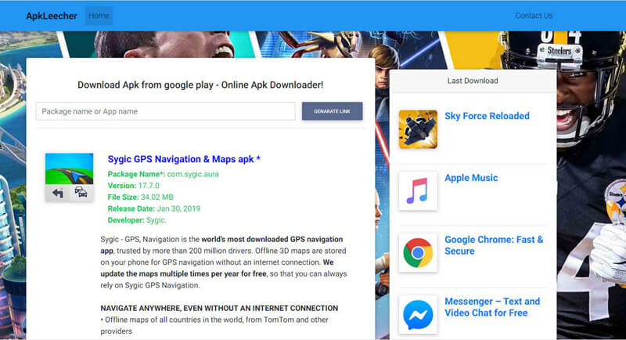The width and height of the screenshot is (626, 340).
Task: Click the ApkLeecher site logo
Action: [52, 16]
